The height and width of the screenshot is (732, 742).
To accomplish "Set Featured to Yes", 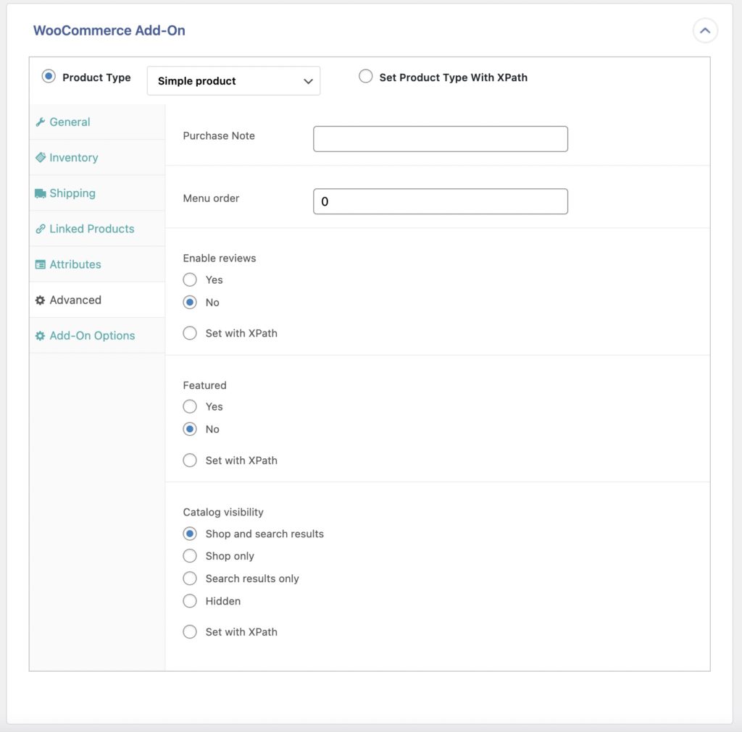I will pyautogui.click(x=189, y=406).
